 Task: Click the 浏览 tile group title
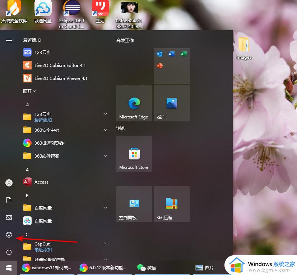[x=121, y=129]
